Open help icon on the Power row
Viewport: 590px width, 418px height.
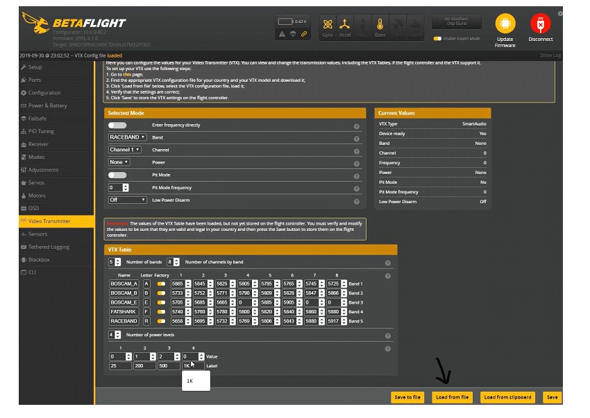356,164
